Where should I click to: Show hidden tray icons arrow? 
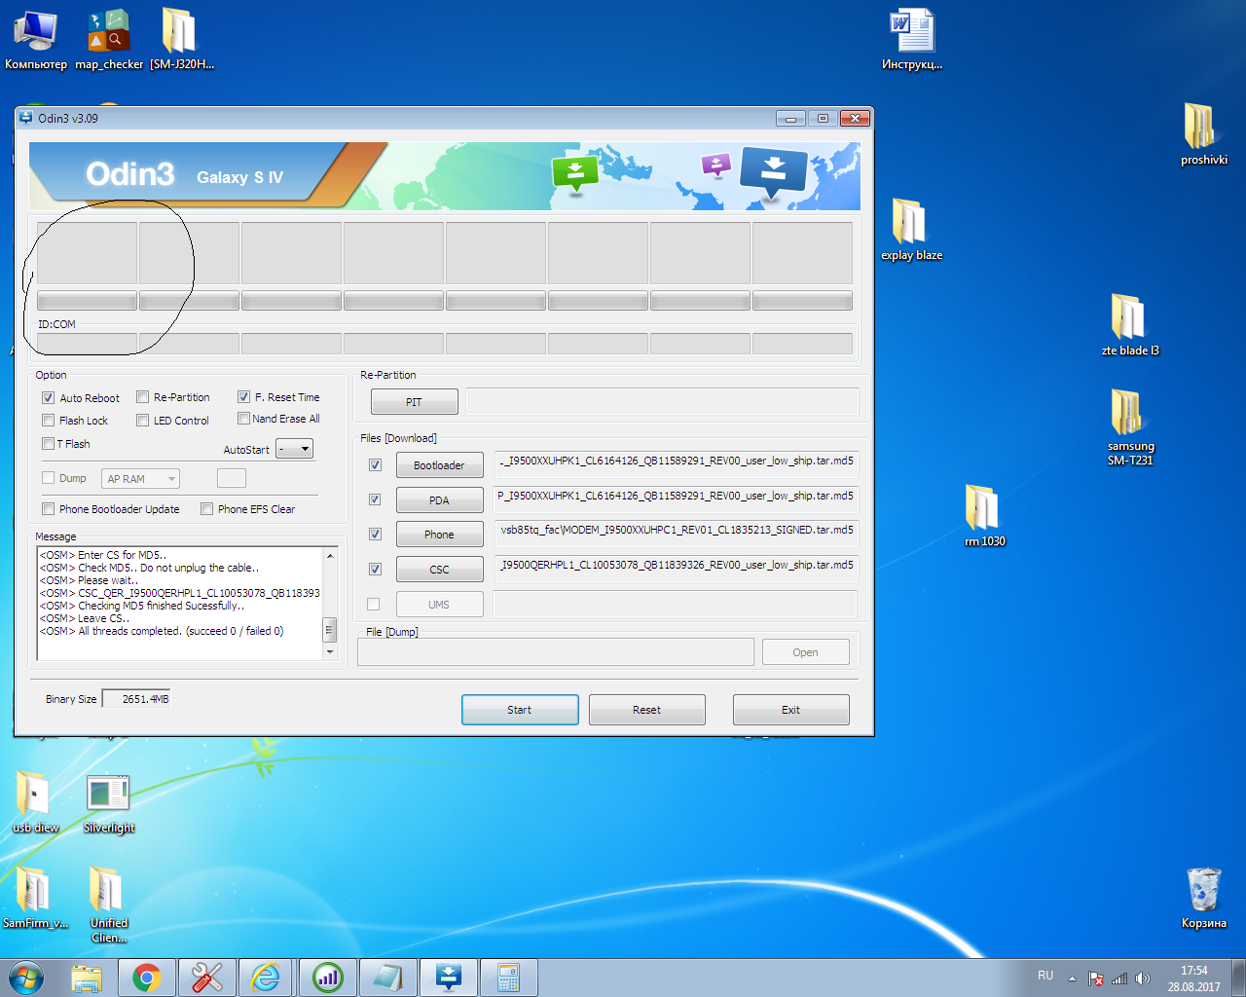pyautogui.click(x=1072, y=979)
